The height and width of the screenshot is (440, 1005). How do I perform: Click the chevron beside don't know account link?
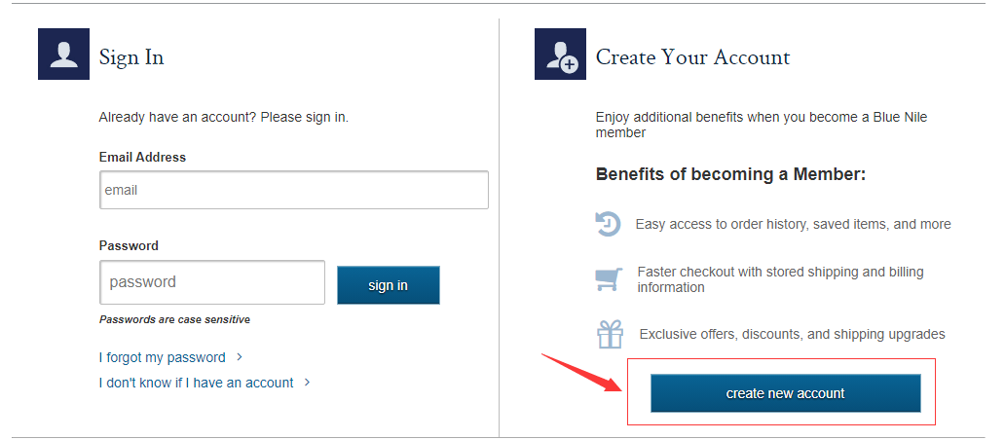point(308,383)
